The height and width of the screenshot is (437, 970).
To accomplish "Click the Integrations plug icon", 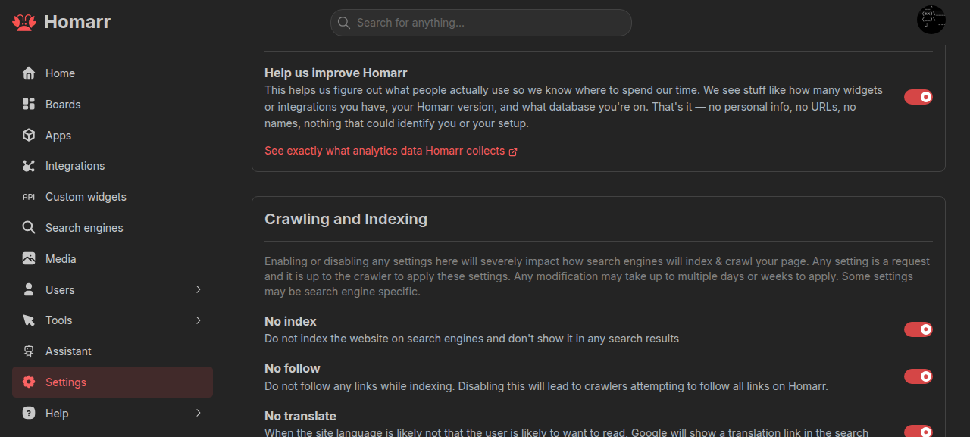I will tap(29, 166).
